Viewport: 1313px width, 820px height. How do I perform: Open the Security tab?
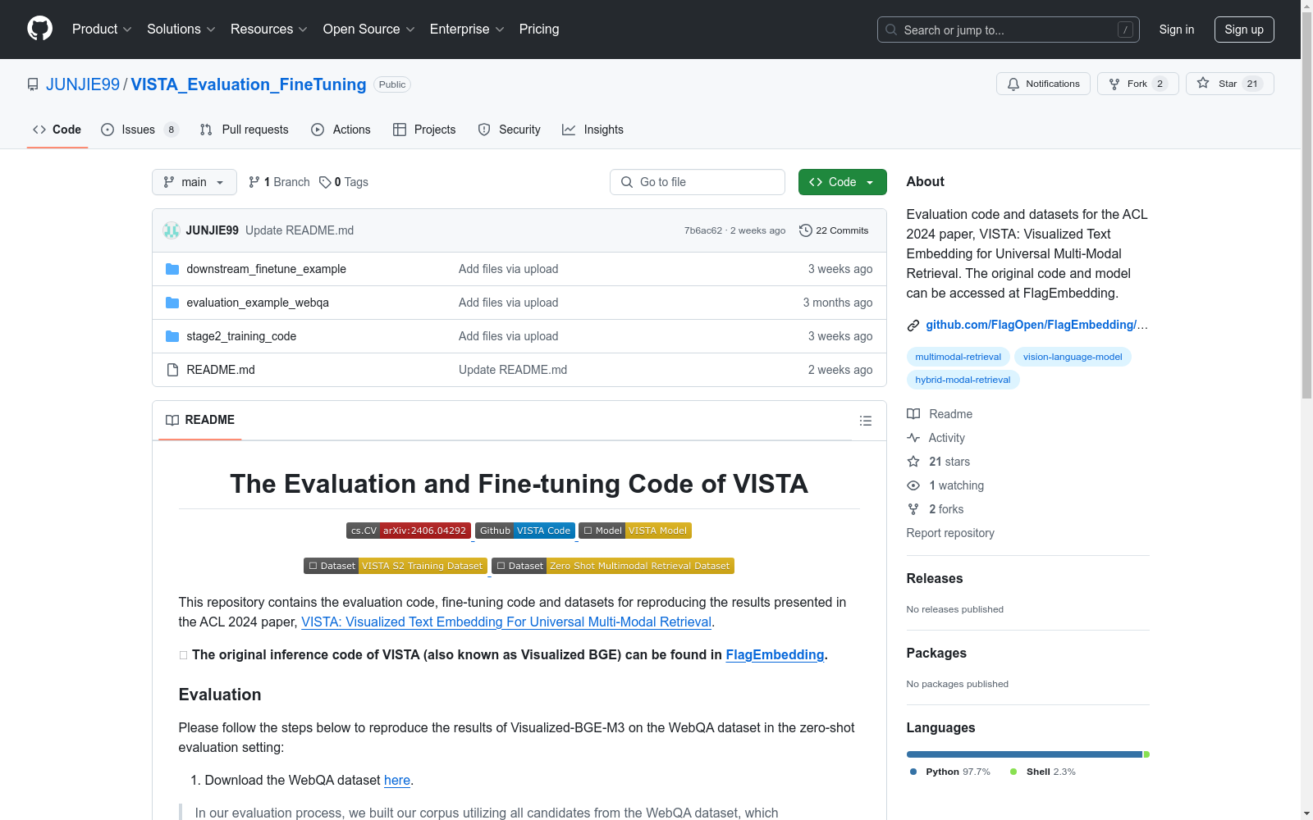(510, 130)
